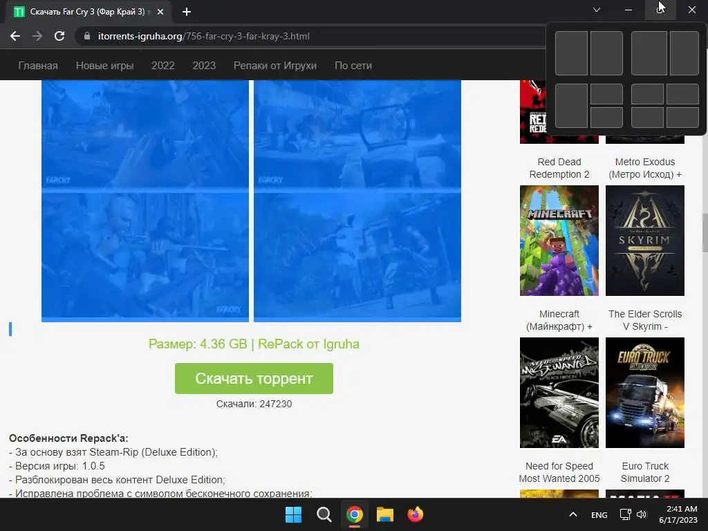
Task: Select the Far Cry 3 browser tab
Action: point(88,12)
